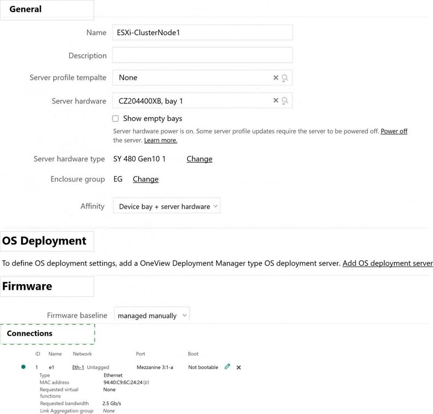This screenshot has width=433, height=414.
Task: Change the Server hardware type
Action: click(x=199, y=159)
